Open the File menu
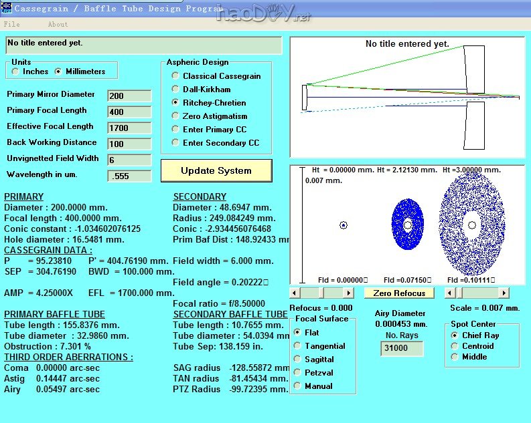The width and height of the screenshot is (531, 423). tap(12, 24)
